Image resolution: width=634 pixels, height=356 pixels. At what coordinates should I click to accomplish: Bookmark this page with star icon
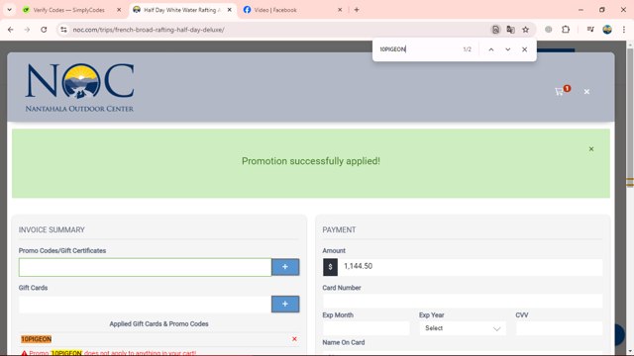(526, 30)
